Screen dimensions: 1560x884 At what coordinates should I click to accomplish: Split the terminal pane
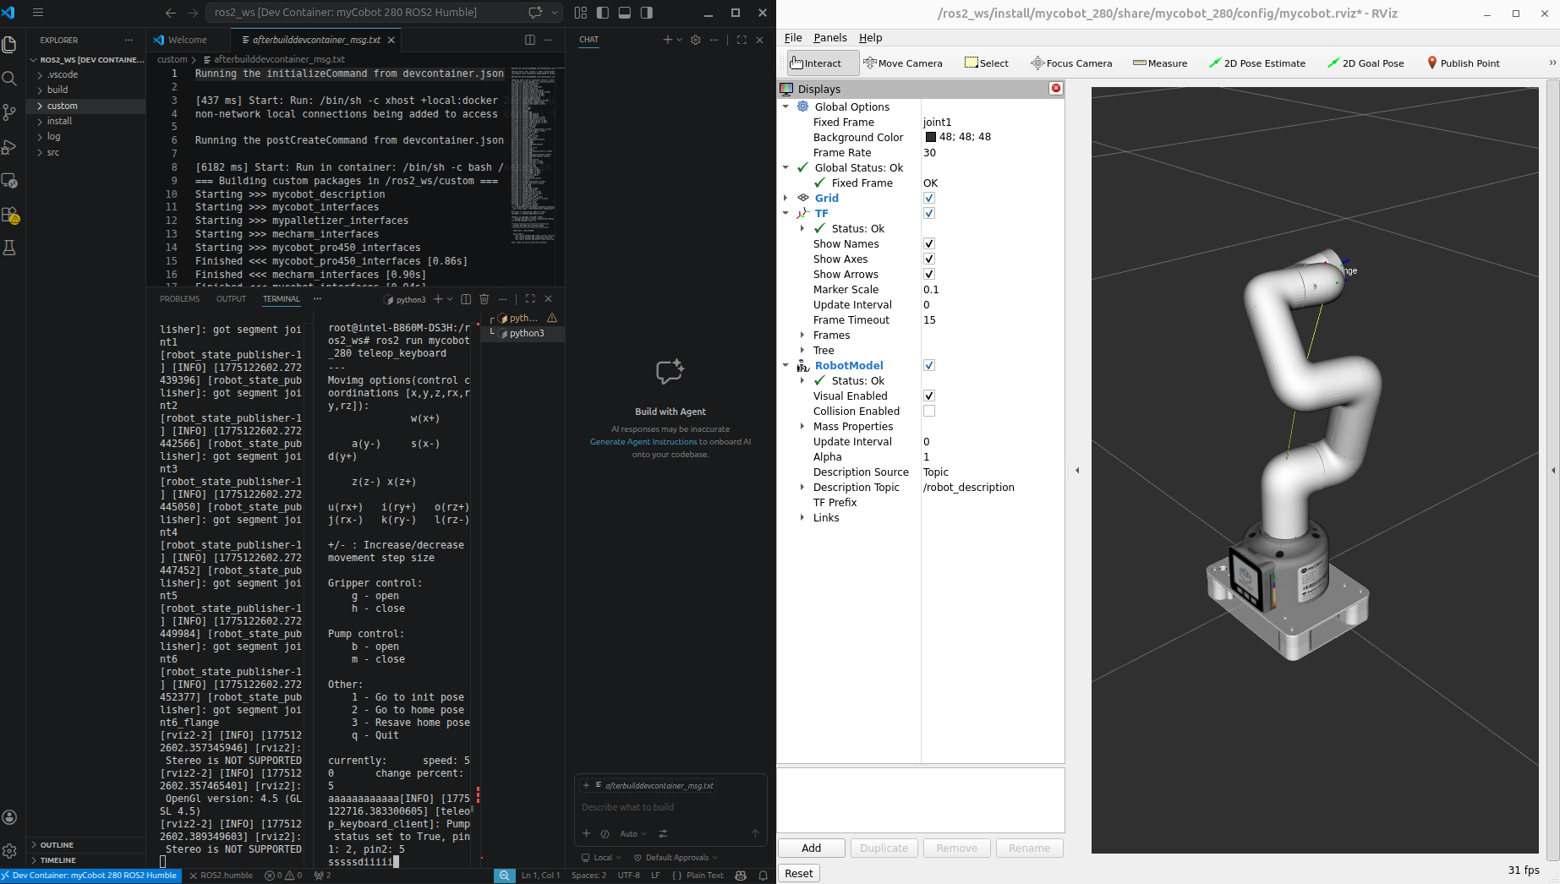466,299
